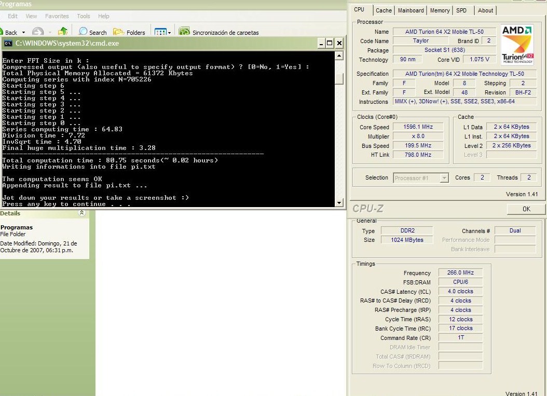Maximize the cmd.exe window

pyautogui.click(x=330, y=43)
